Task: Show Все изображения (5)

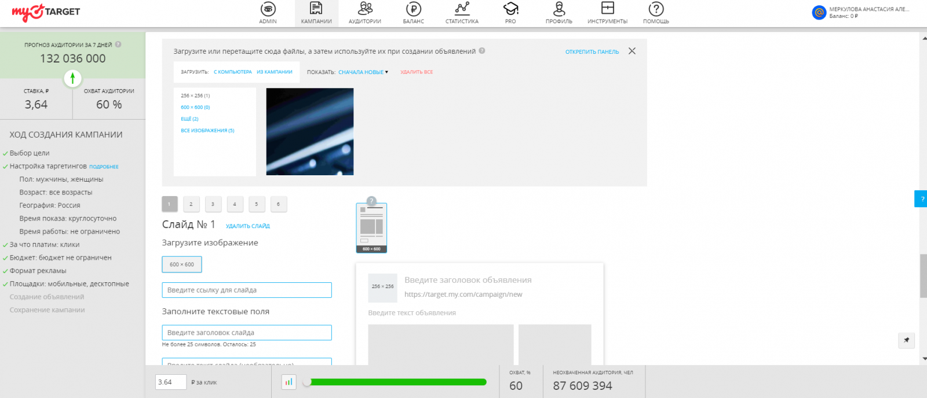Action: coord(207,131)
